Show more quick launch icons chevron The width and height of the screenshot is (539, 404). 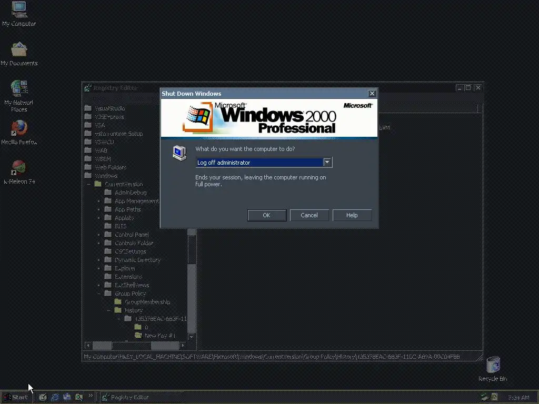(91, 396)
